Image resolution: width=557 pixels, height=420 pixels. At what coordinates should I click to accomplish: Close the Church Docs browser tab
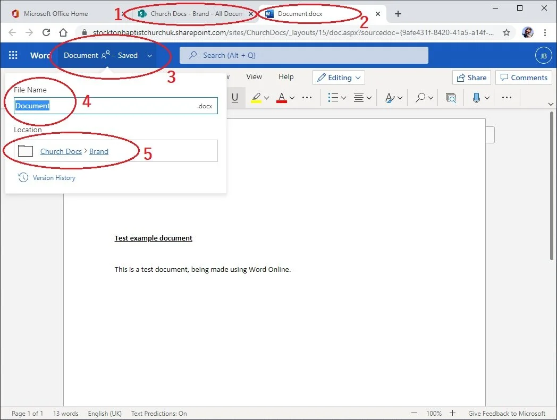251,14
